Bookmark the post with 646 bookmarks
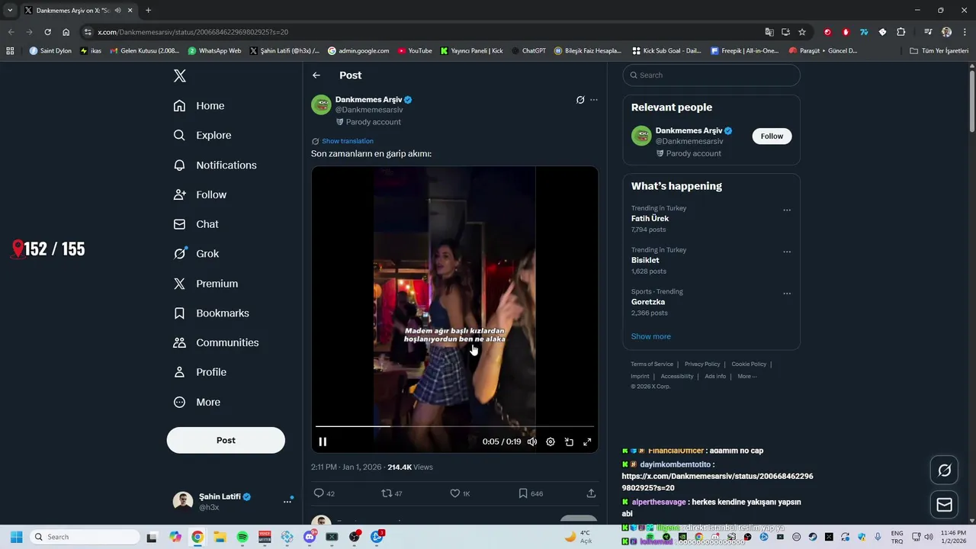The image size is (976, 549). [x=531, y=493]
